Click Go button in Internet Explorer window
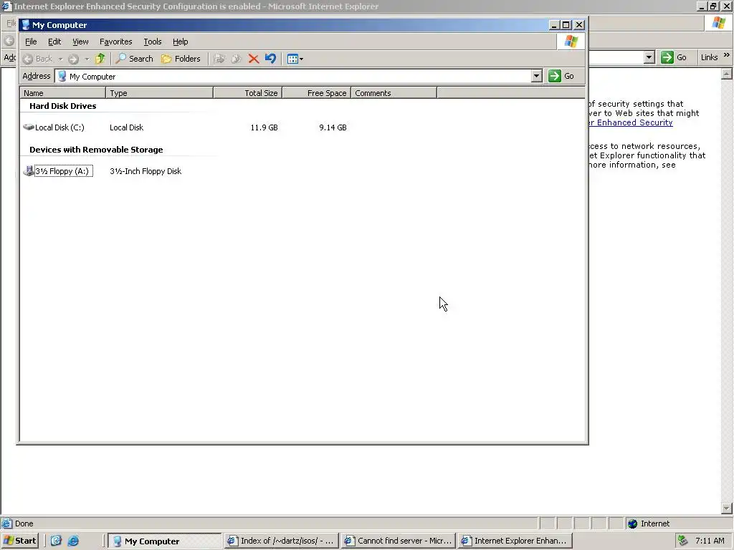Screen dimensions: 734x550 tap(674, 57)
